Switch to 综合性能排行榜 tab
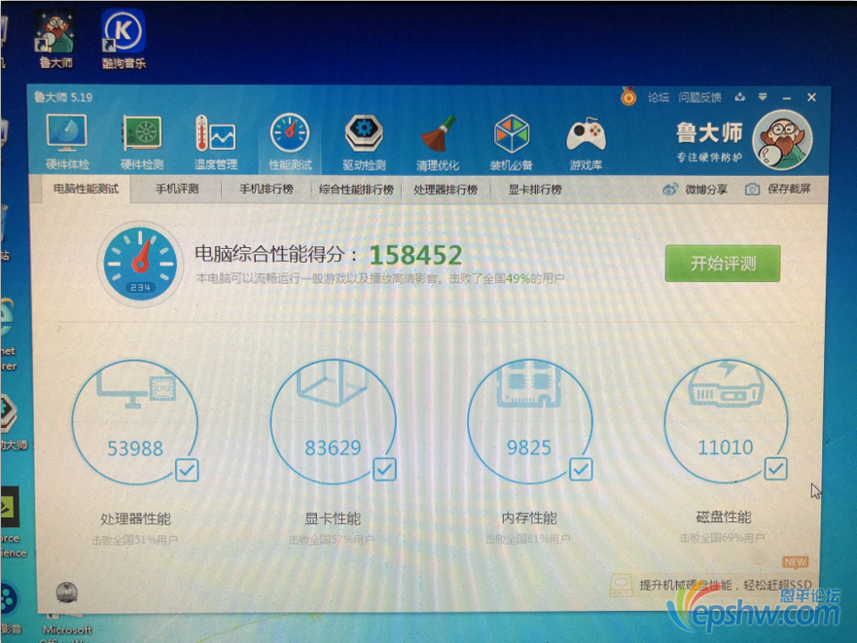 click(x=356, y=190)
